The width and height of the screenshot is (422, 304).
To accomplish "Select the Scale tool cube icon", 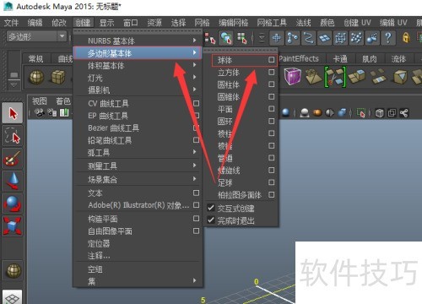I will (13, 226).
